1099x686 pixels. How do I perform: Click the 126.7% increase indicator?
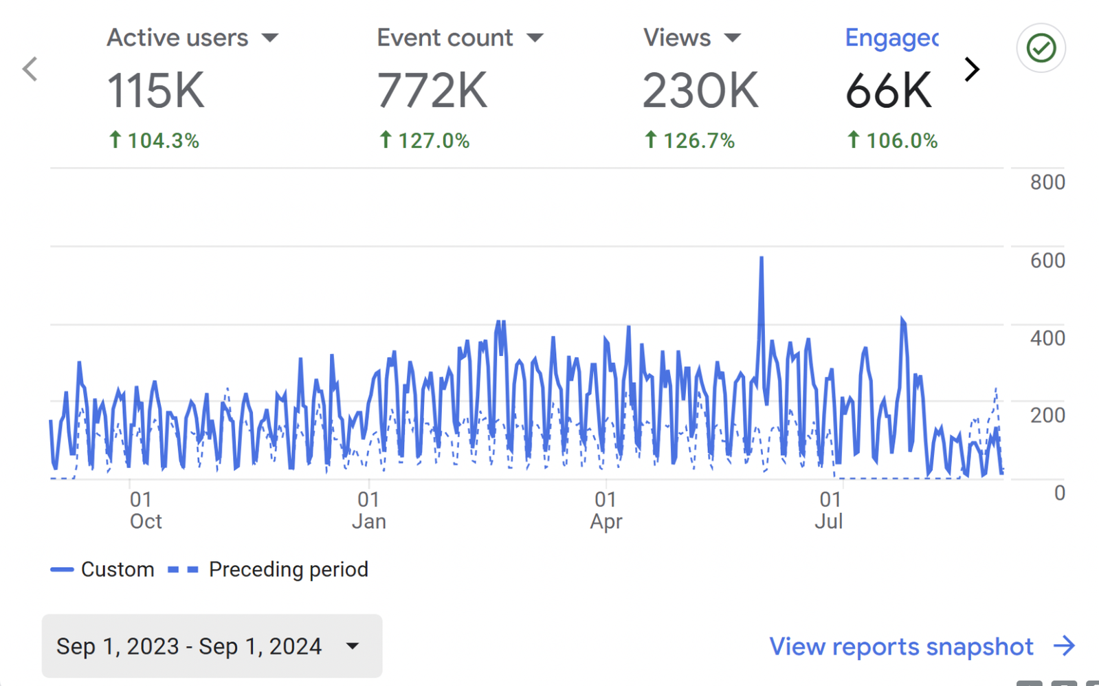point(689,141)
